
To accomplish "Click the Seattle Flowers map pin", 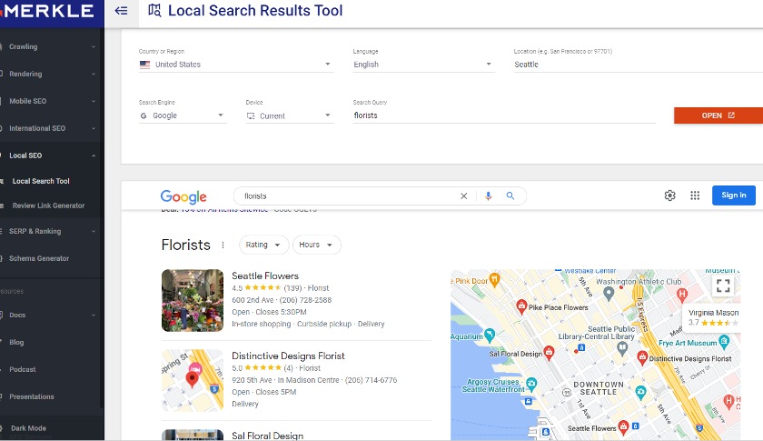I will coord(623,427).
